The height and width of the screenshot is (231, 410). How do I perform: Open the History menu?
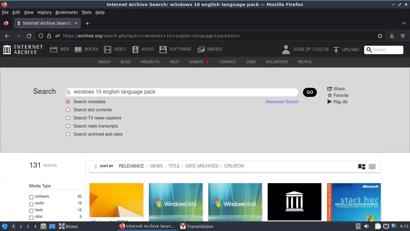pos(44,12)
